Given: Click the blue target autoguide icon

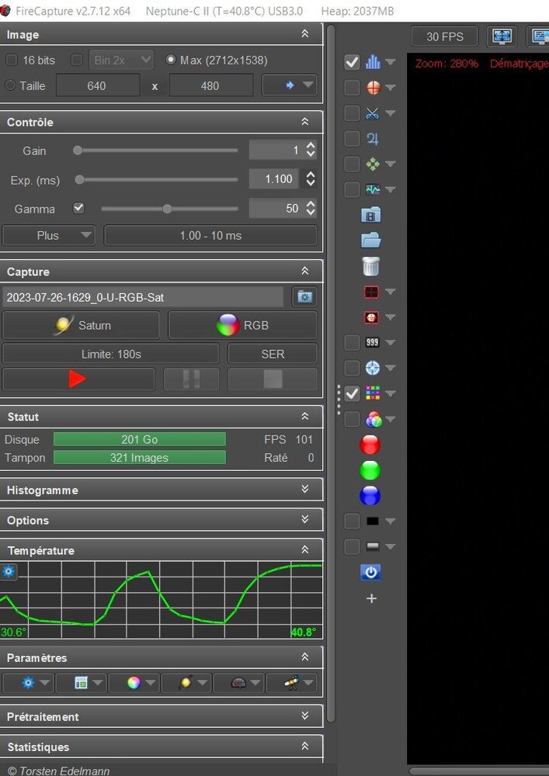Looking at the screenshot, I should [x=372, y=368].
